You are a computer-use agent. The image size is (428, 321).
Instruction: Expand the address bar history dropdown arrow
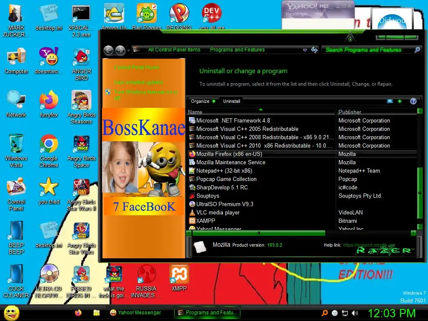coord(305,50)
